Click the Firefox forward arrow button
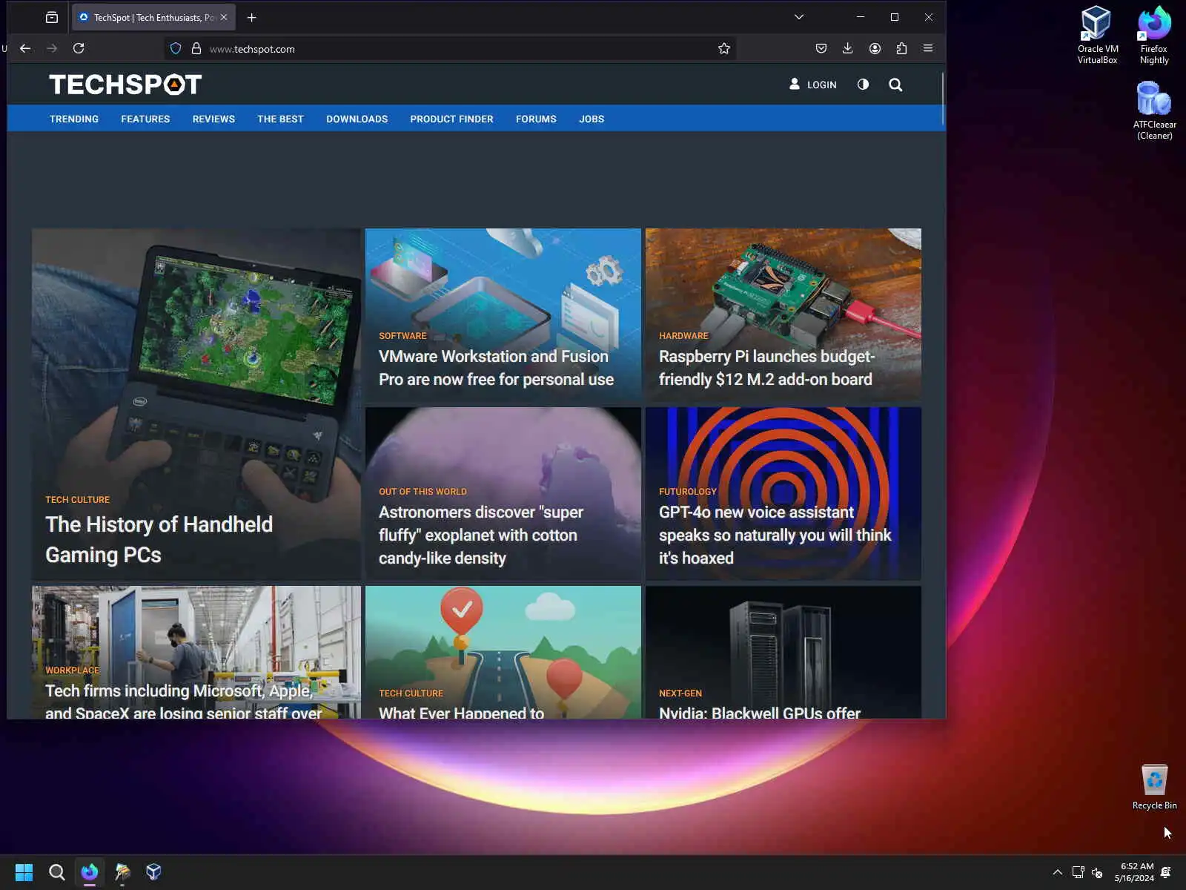This screenshot has height=890, width=1186. coord(52,48)
